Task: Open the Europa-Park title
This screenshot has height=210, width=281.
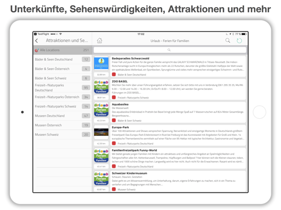Action: coord(121,127)
